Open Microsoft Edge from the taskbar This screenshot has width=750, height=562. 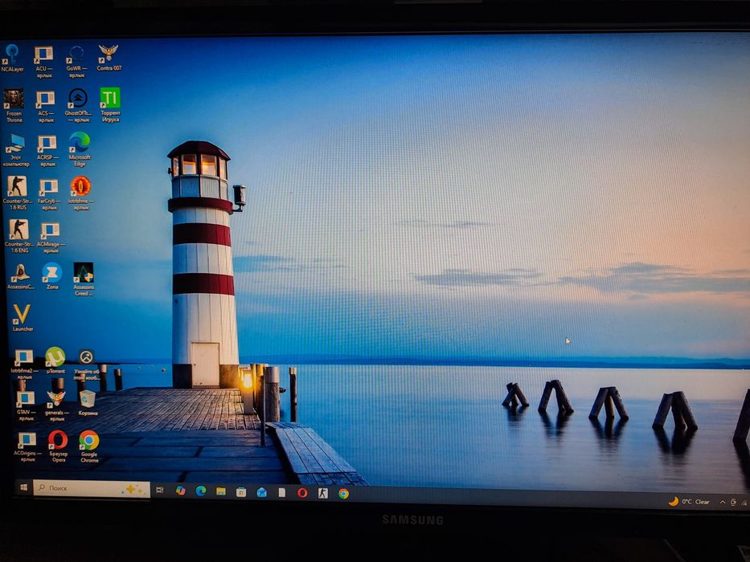coord(201,491)
